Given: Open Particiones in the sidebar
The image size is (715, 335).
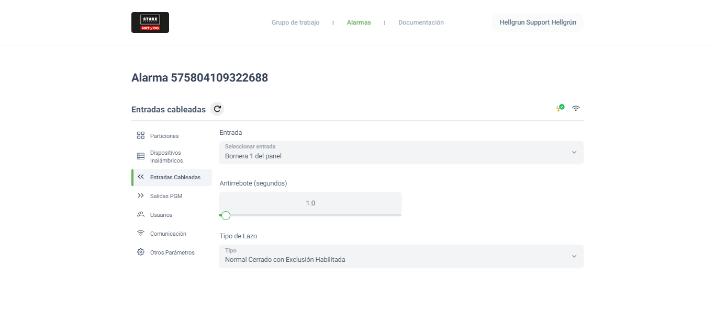Looking at the screenshot, I should [x=164, y=136].
